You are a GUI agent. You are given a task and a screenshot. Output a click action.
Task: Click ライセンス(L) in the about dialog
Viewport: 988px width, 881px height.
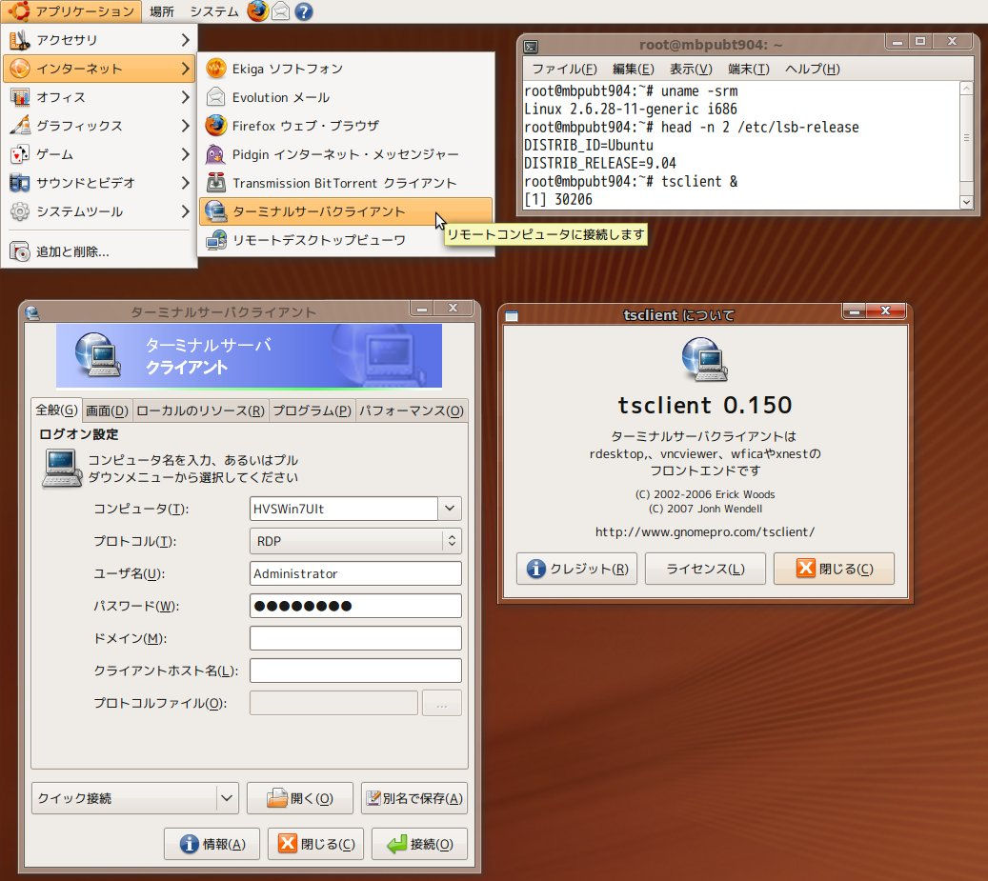click(x=705, y=569)
